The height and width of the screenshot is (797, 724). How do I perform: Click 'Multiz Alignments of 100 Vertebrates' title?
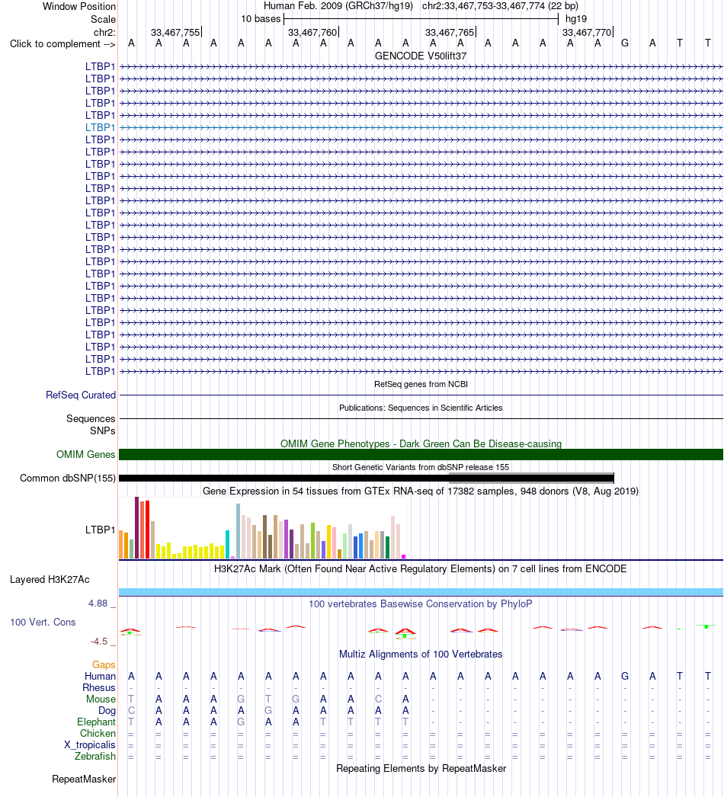point(421,655)
